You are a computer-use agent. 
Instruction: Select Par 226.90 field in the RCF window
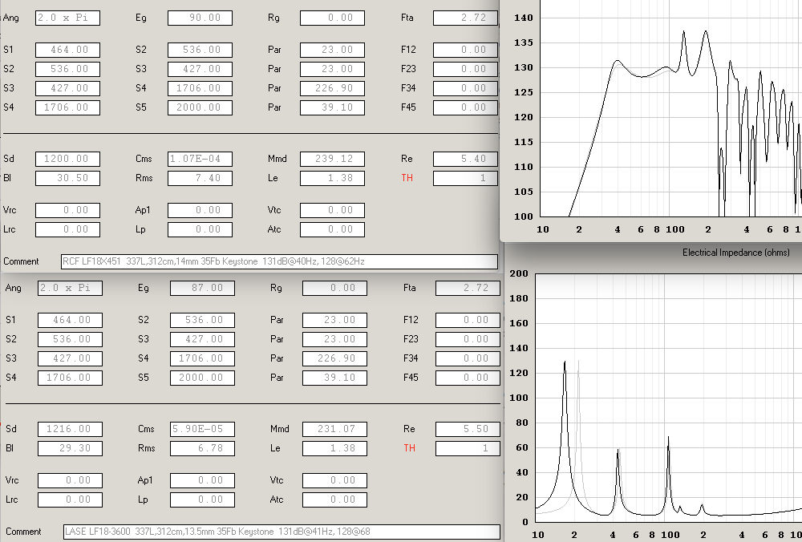(333, 88)
